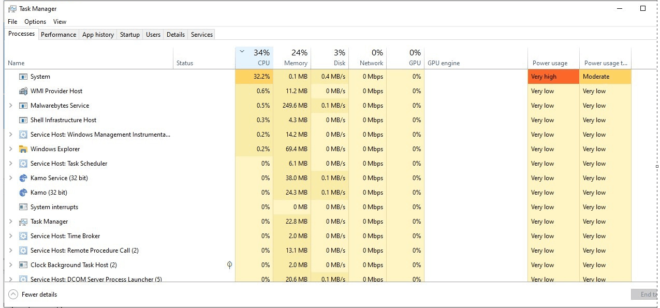Switch to the Users tab

pyautogui.click(x=153, y=35)
